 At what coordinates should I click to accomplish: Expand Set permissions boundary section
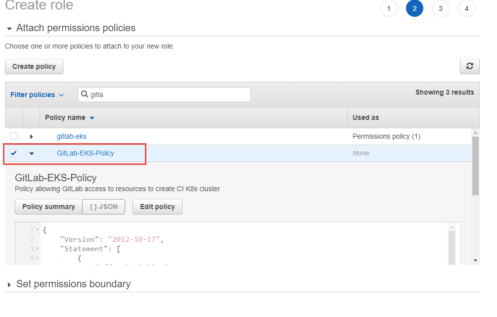click(9, 284)
